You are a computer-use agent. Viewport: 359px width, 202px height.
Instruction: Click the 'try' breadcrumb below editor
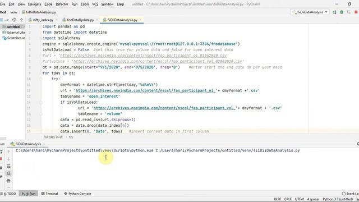pyautogui.click(x=71, y=137)
